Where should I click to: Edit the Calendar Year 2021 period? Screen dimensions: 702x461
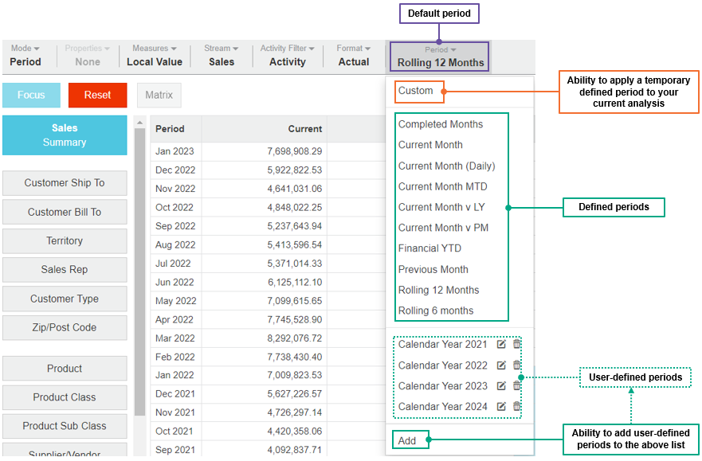[501, 344]
